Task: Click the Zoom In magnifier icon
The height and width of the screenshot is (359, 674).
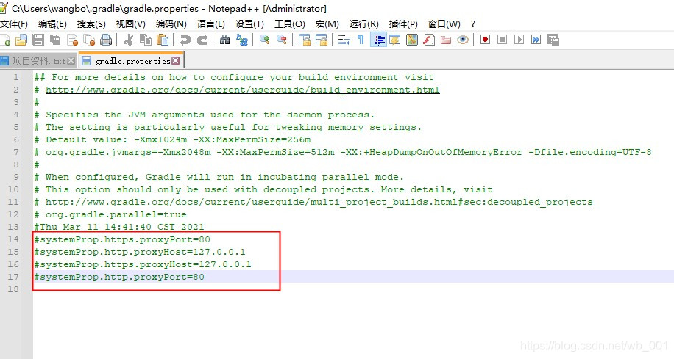Action: click(x=264, y=40)
